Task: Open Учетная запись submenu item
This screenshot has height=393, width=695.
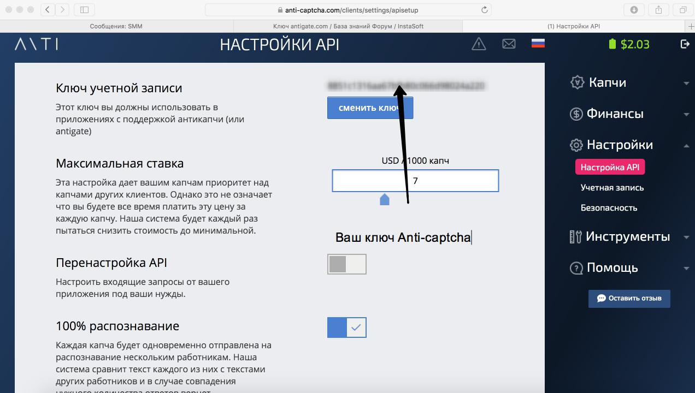Action: [x=612, y=187]
